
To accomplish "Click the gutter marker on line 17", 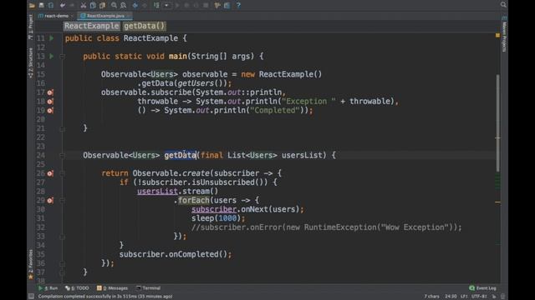I will pyautogui.click(x=50, y=92).
